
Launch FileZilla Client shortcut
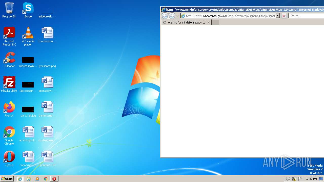coord(9,84)
